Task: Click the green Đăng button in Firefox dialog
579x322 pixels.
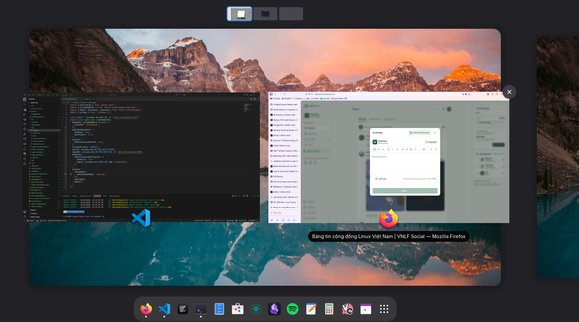Action: pyautogui.click(x=405, y=191)
